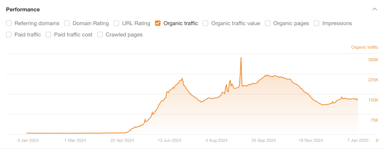Viewport: 384px width, 153px height.
Task: Click the 25 Sep 2024 date label
Action: (x=263, y=141)
